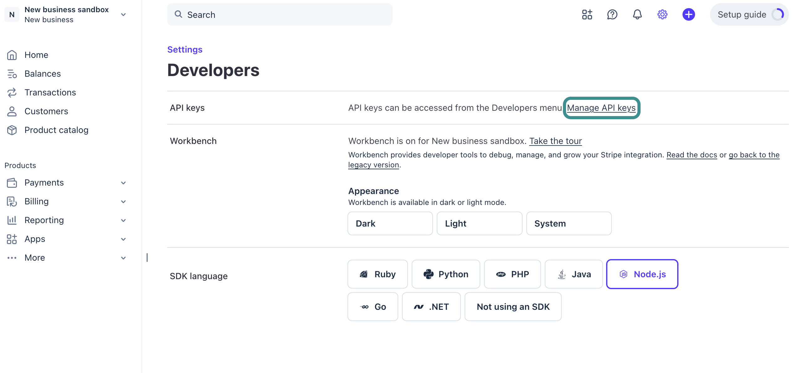The image size is (804, 373).
Task: Set Workbench appearance to System
Action: pyautogui.click(x=569, y=223)
